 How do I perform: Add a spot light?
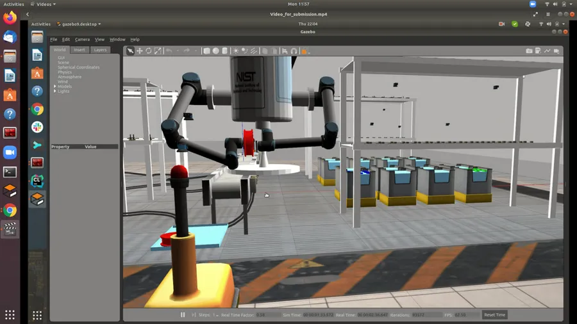[x=245, y=51]
